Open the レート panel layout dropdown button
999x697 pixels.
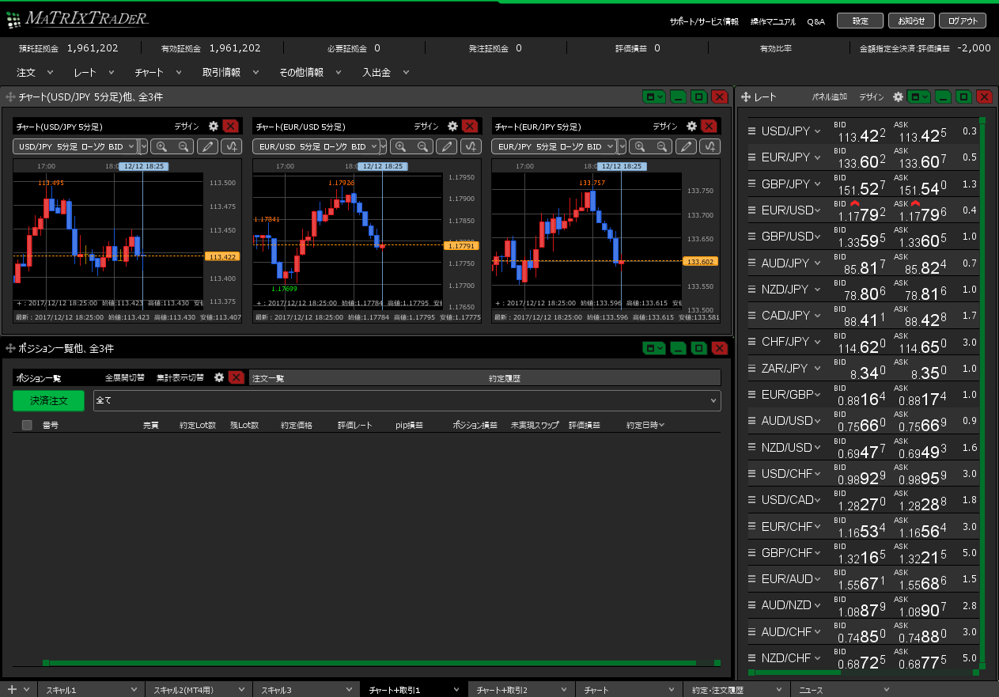919,97
